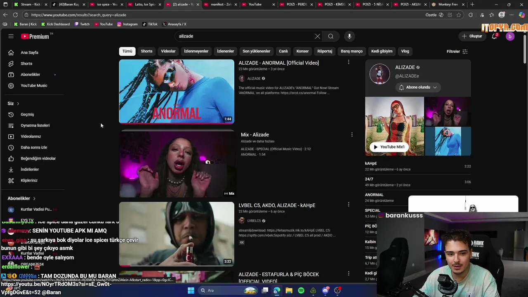Open the ALIZADE channel avatar in the card
528x297 pixels.
(379, 74)
